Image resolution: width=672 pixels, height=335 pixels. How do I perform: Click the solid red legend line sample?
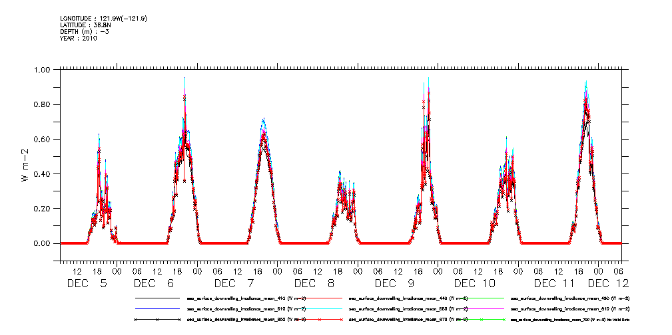click(319, 298)
